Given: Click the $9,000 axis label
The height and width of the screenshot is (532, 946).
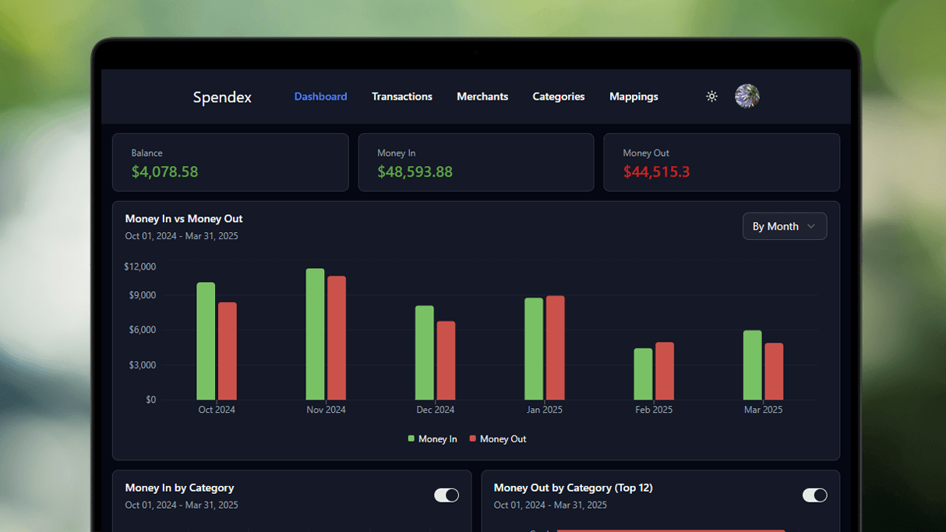Looking at the screenshot, I should click(x=143, y=295).
